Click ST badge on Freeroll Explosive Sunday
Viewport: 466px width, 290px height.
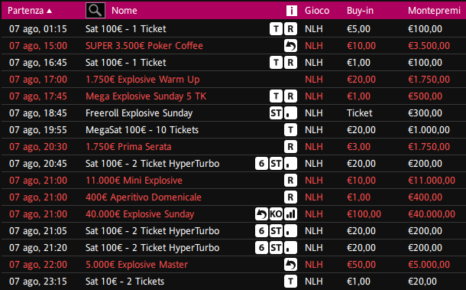point(276,113)
